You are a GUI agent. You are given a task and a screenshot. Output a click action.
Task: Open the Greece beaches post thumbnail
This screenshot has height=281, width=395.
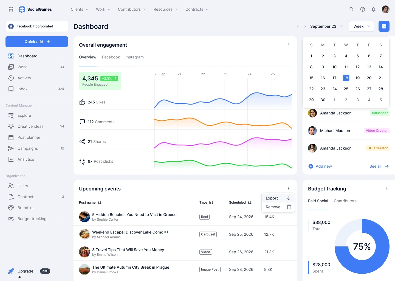coord(84,217)
